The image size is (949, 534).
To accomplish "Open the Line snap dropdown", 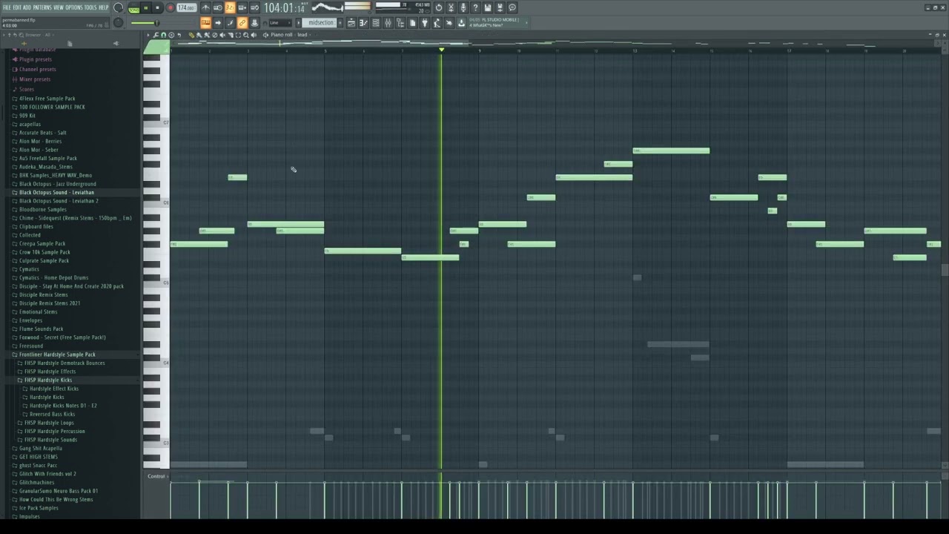I will tap(280, 23).
